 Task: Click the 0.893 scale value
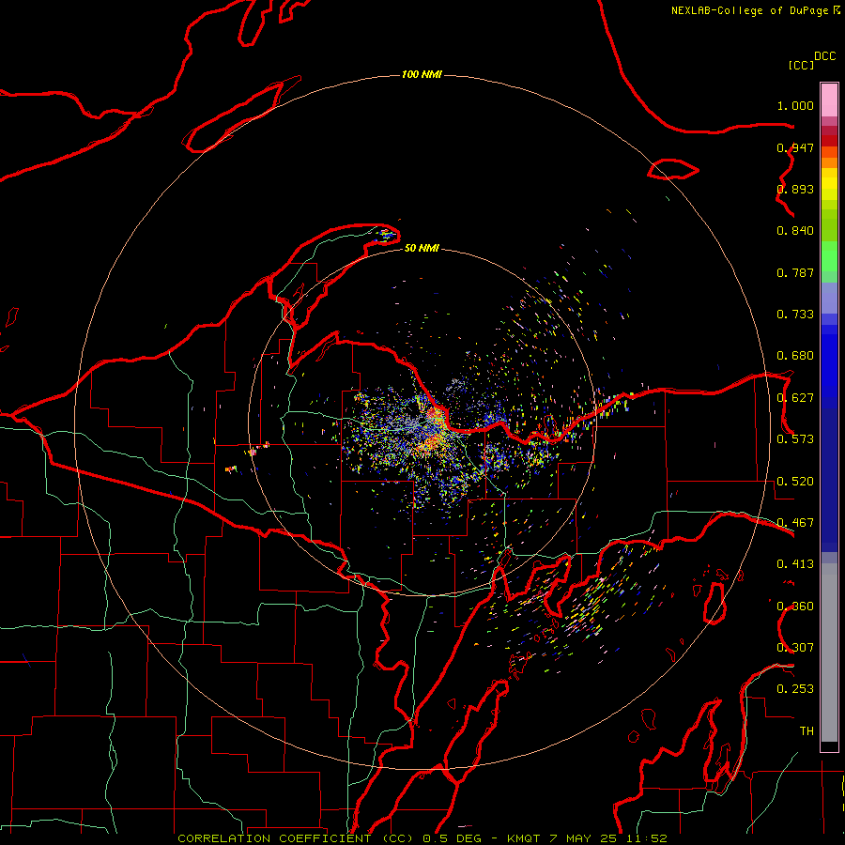point(795,189)
